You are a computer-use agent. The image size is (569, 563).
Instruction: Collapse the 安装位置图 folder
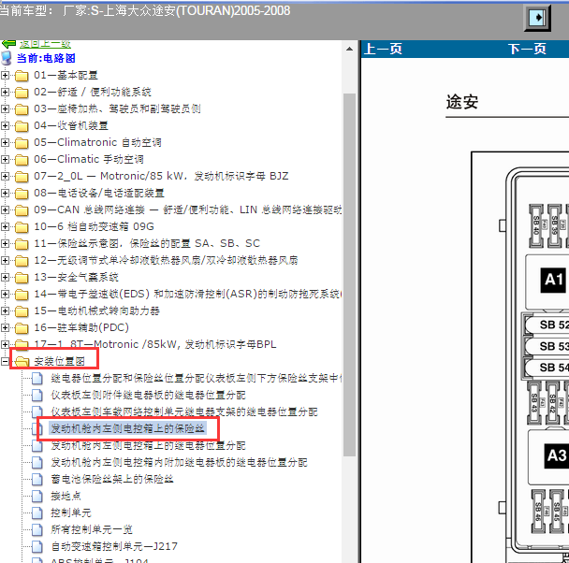point(5,361)
